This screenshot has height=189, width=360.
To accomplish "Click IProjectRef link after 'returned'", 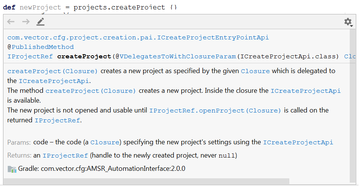I will pos(57,120).
